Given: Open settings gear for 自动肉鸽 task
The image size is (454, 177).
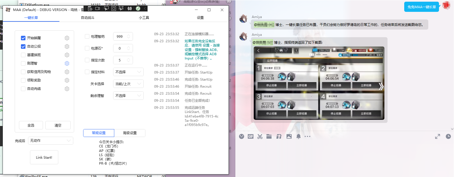Looking at the screenshot, I should 67,89.
